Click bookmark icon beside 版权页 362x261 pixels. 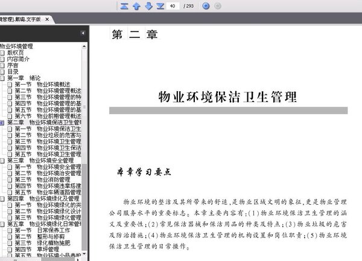tap(2, 53)
